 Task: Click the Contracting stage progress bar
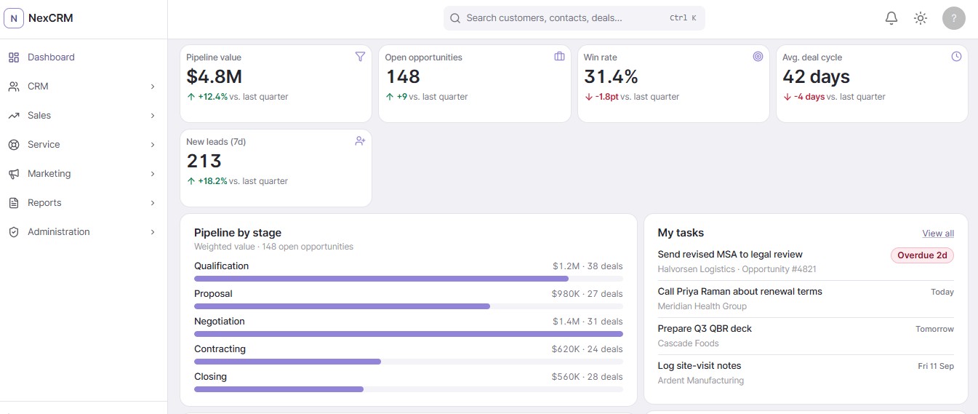(x=409, y=362)
